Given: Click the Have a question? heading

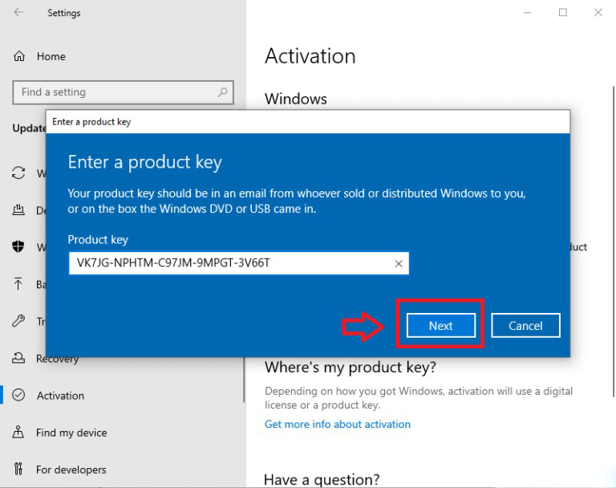Looking at the screenshot, I should (x=322, y=480).
